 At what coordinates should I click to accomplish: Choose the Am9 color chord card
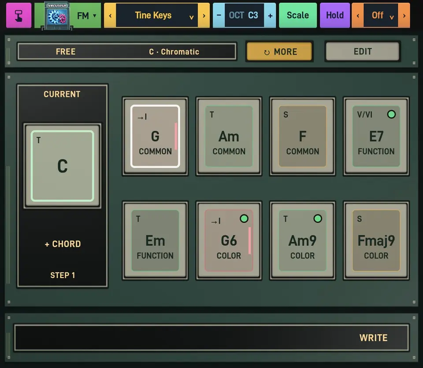pos(302,240)
